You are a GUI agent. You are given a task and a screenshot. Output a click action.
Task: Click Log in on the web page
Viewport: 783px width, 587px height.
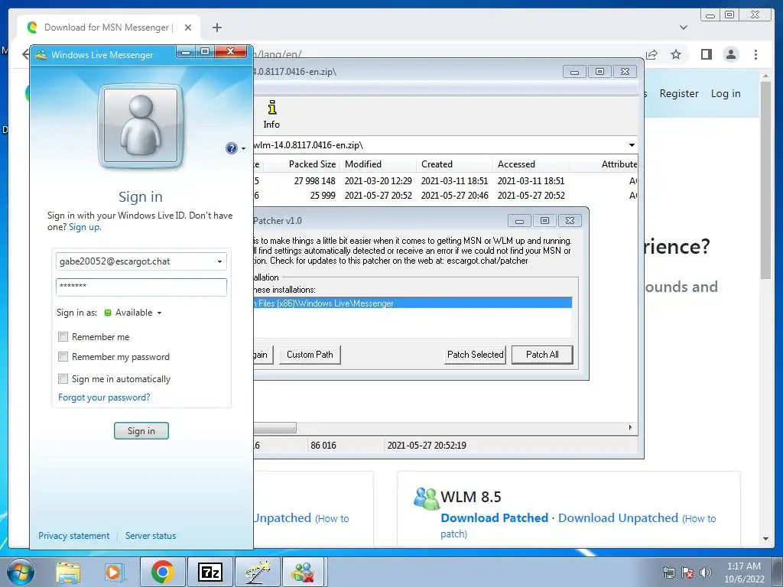726,93
